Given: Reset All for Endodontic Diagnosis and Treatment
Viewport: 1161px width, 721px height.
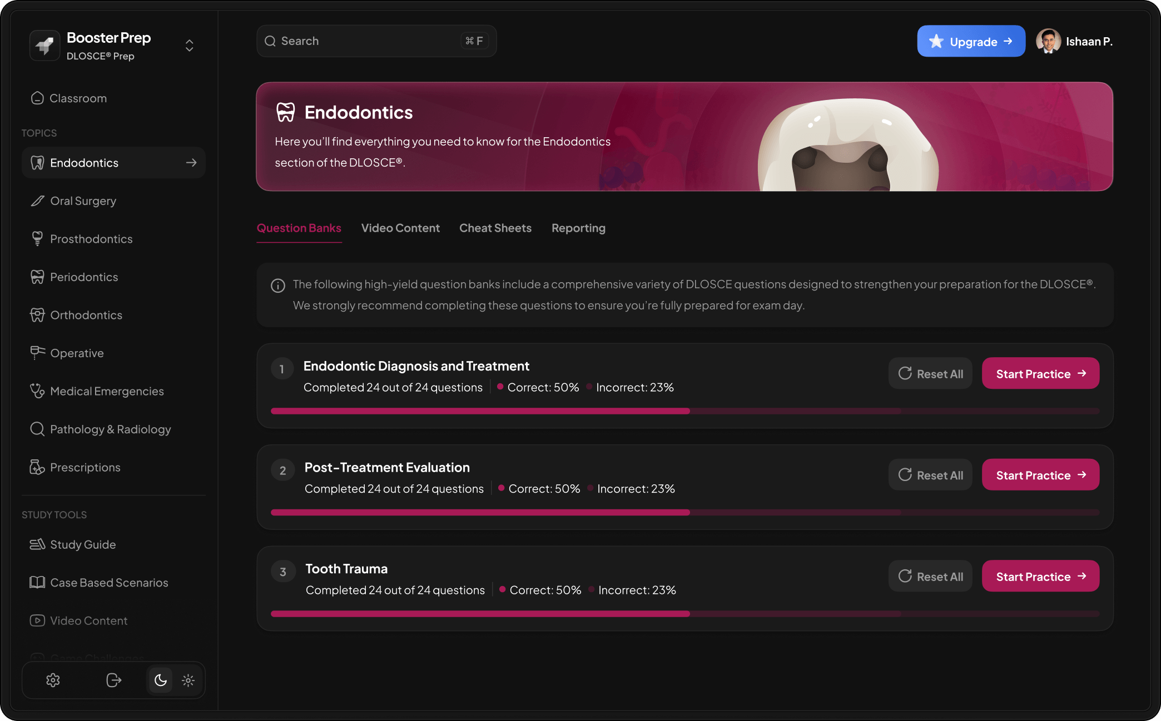Looking at the screenshot, I should [930, 374].
